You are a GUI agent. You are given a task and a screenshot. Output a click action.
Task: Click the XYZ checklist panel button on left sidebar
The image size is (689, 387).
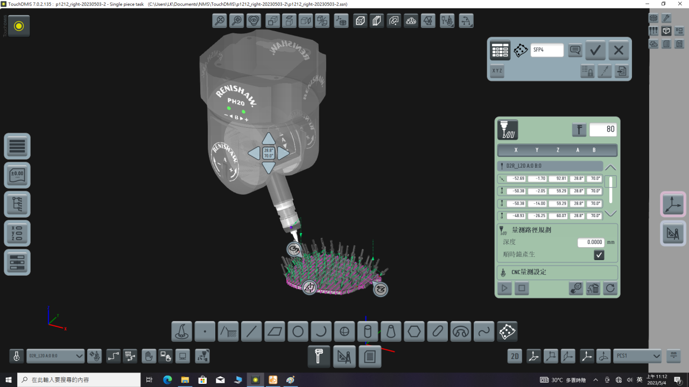(x=17, y=233)
